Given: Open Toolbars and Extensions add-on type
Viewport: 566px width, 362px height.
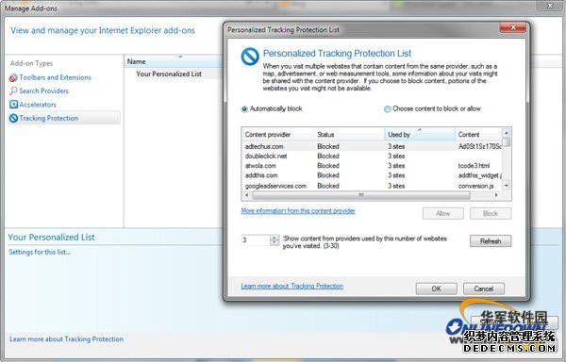Looking at the screenshot, I should (56, 77).
